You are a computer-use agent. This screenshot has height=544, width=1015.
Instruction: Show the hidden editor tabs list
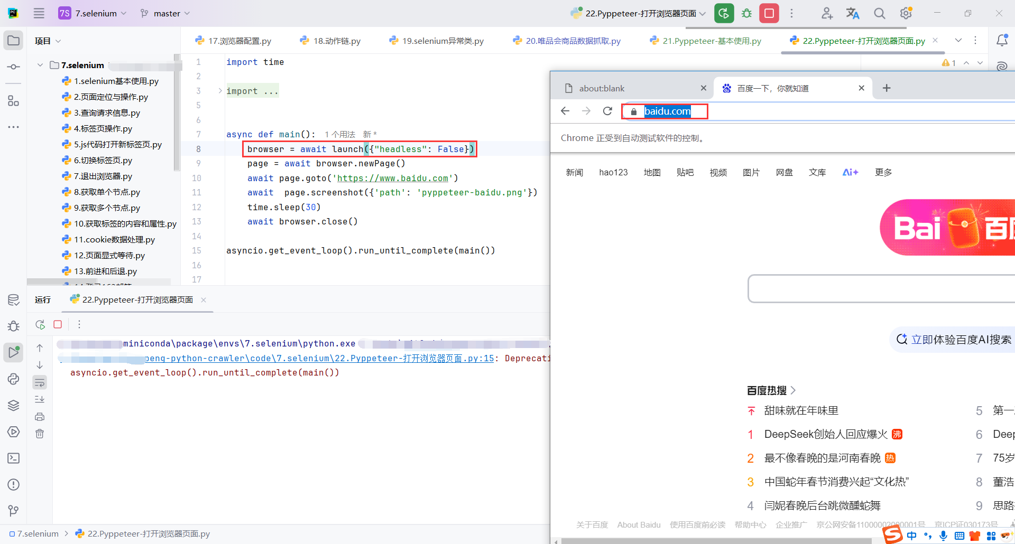[958, 41]
